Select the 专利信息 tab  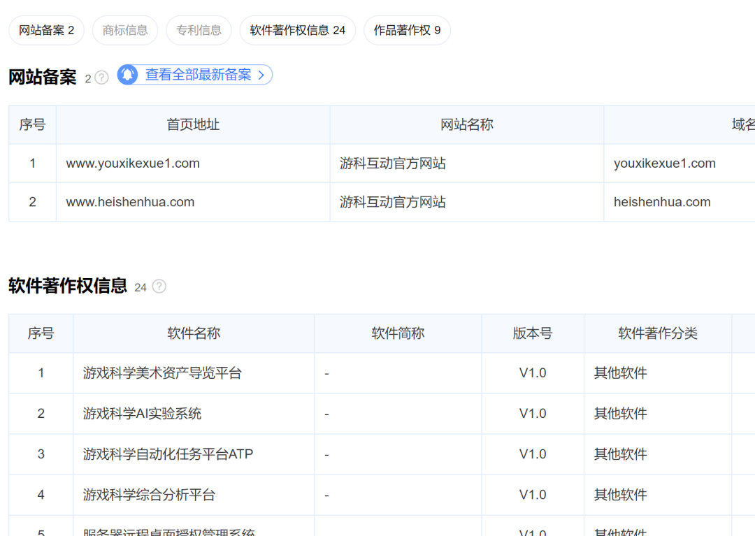point(199,30)
